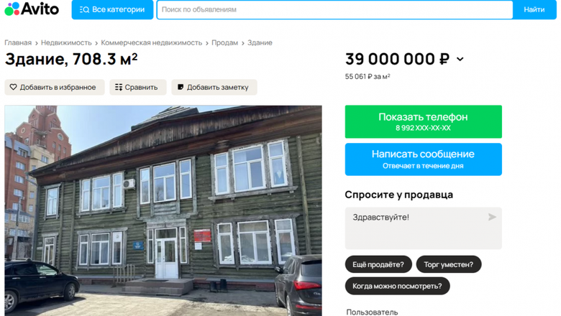Open Недвижимость breadcrumb link
561x316 pixels.
[x=66, y=42]
